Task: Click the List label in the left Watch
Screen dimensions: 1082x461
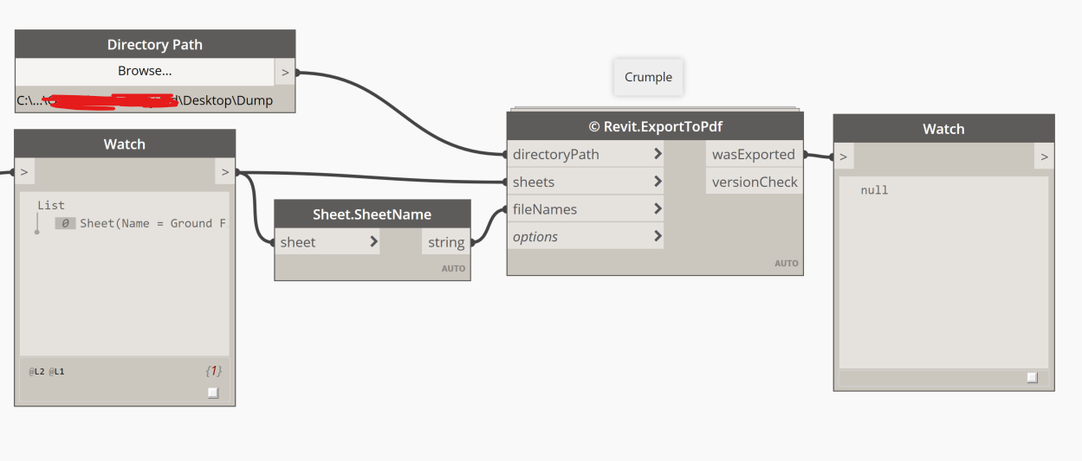Action: pos(51,205)
